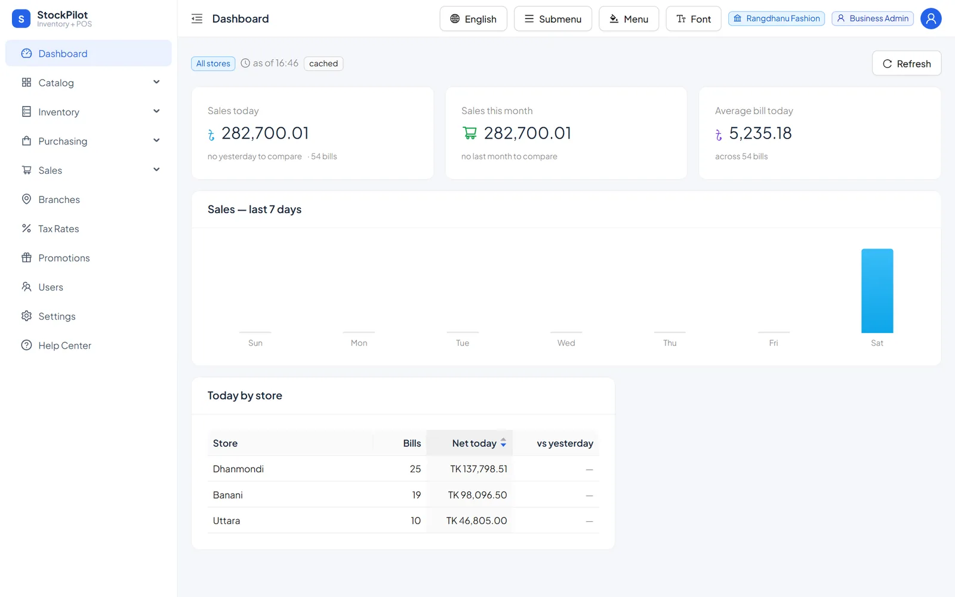Click the cached status tag

click(x=324, y=63)
